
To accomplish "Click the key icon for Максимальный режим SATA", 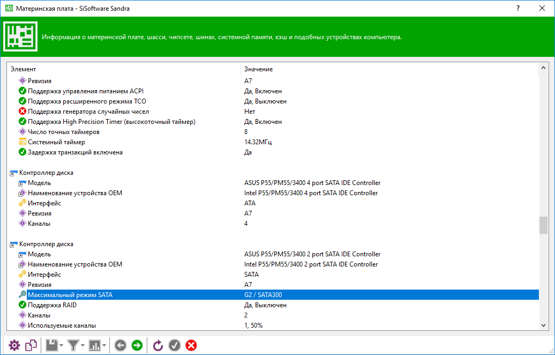I will coord(22,295).
